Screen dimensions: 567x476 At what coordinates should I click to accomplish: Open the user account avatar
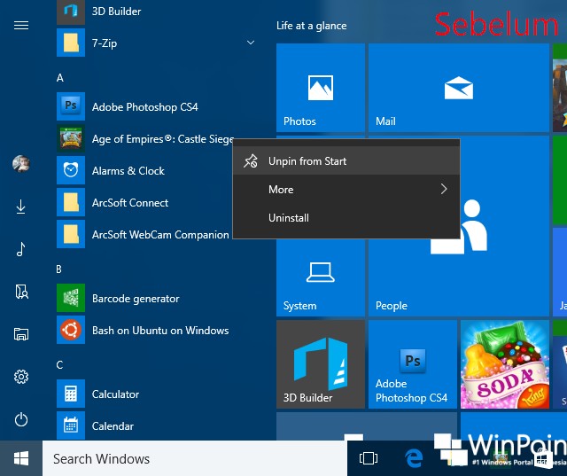point(21,163)
